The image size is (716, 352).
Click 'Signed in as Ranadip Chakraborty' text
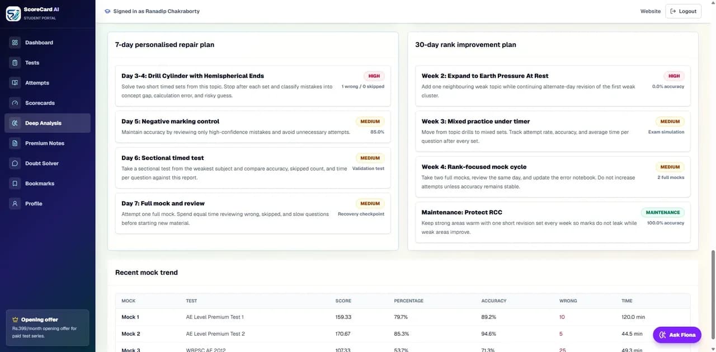coord(156,11)
